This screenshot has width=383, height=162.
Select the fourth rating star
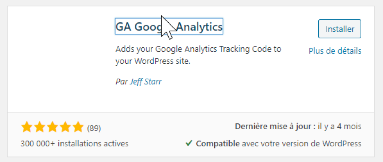pyautogui.click(x=65, y=127)
